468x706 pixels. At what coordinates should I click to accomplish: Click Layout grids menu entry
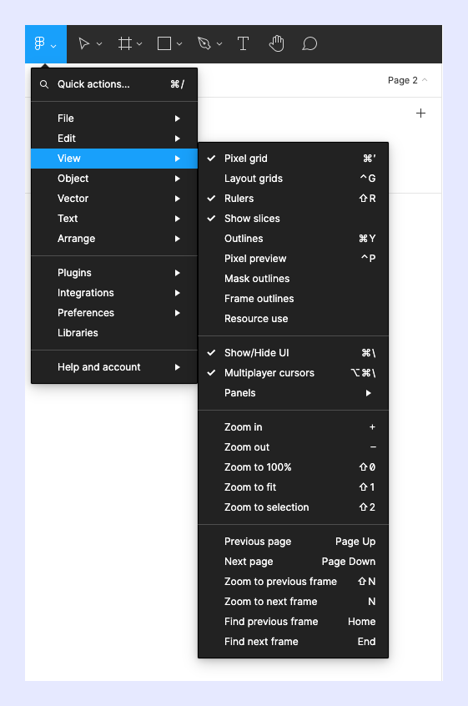293,179
